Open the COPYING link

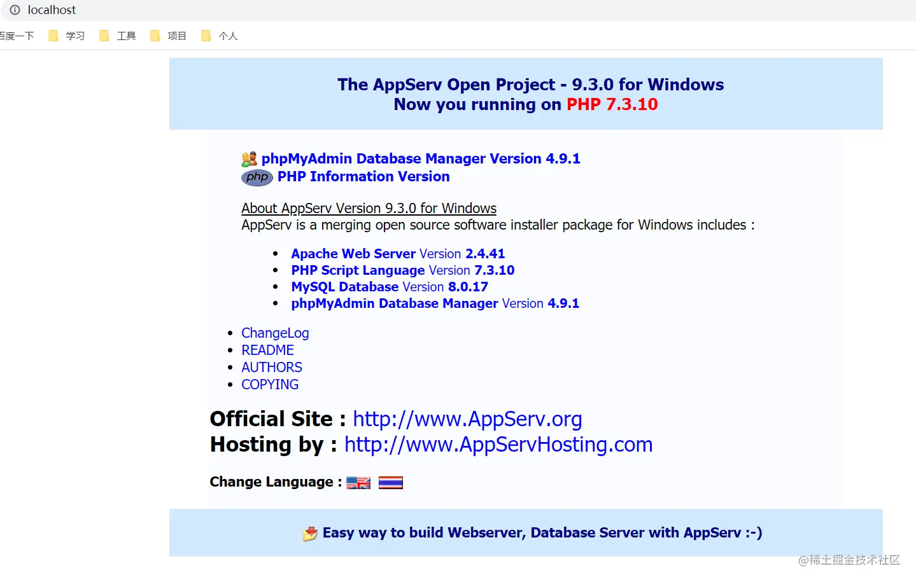[270, 385]
